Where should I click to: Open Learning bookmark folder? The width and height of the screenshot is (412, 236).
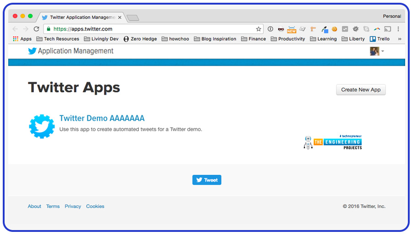point(324,39)
